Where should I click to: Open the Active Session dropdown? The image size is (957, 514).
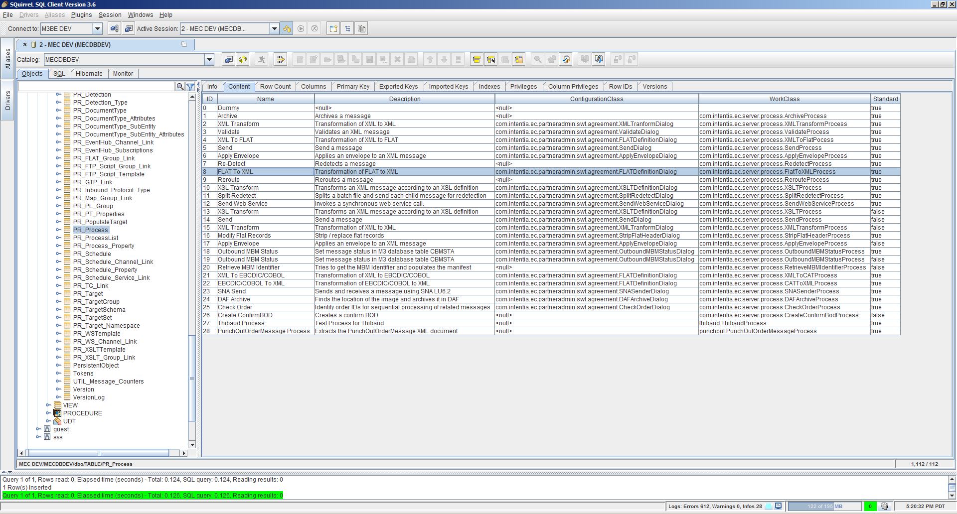(274, 28)
